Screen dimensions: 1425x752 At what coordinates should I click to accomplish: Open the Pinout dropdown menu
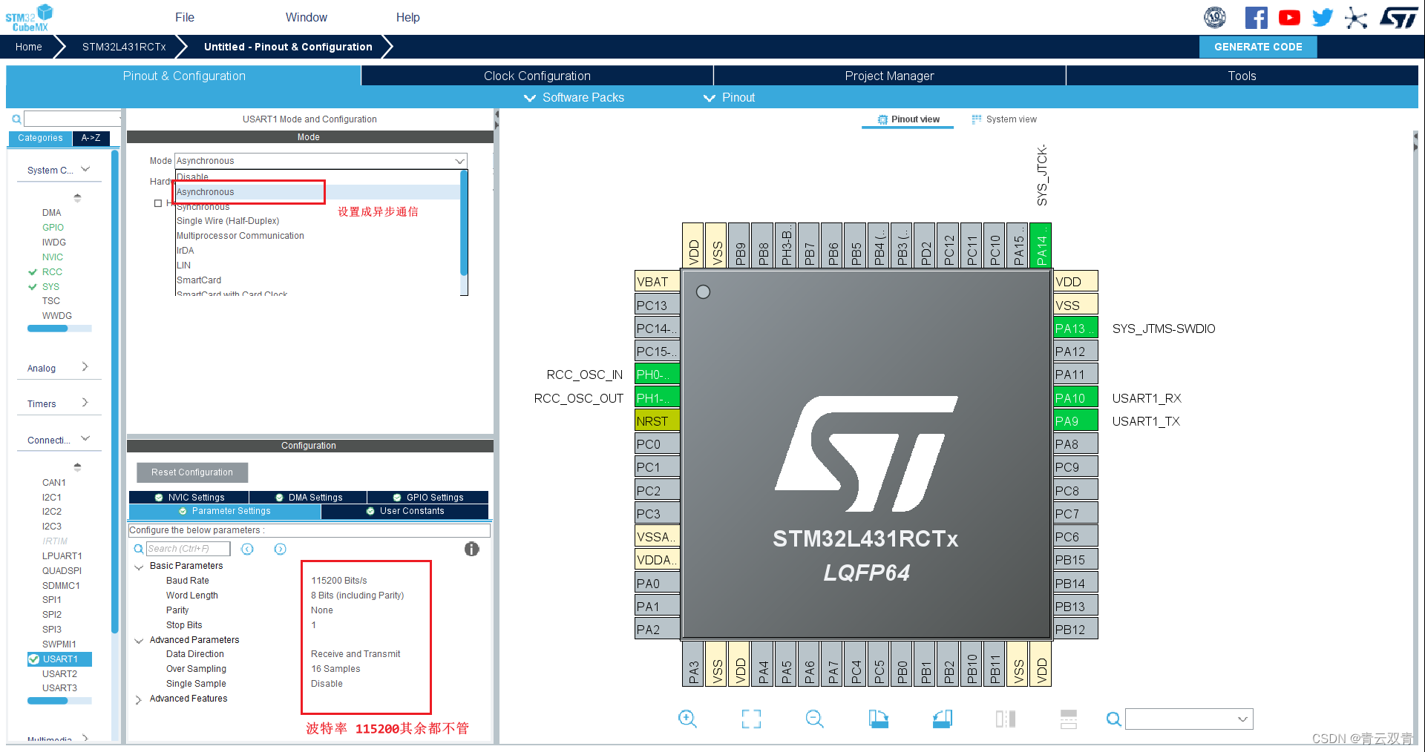(729, 97)
